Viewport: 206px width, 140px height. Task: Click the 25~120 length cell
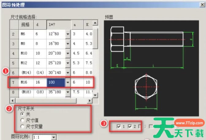coord(56,63)
